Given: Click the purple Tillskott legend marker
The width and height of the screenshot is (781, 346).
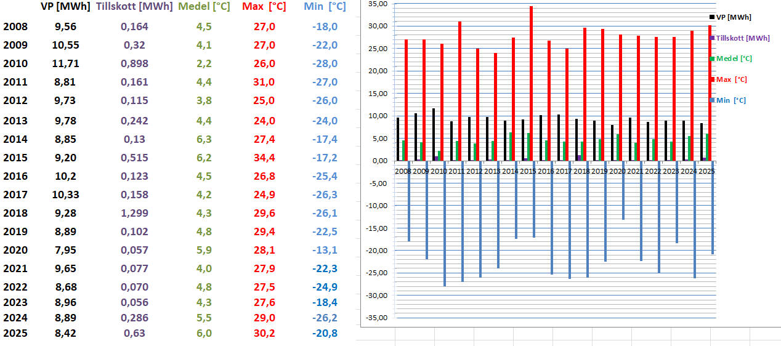Looking at the screenshot, I should 712,38.
